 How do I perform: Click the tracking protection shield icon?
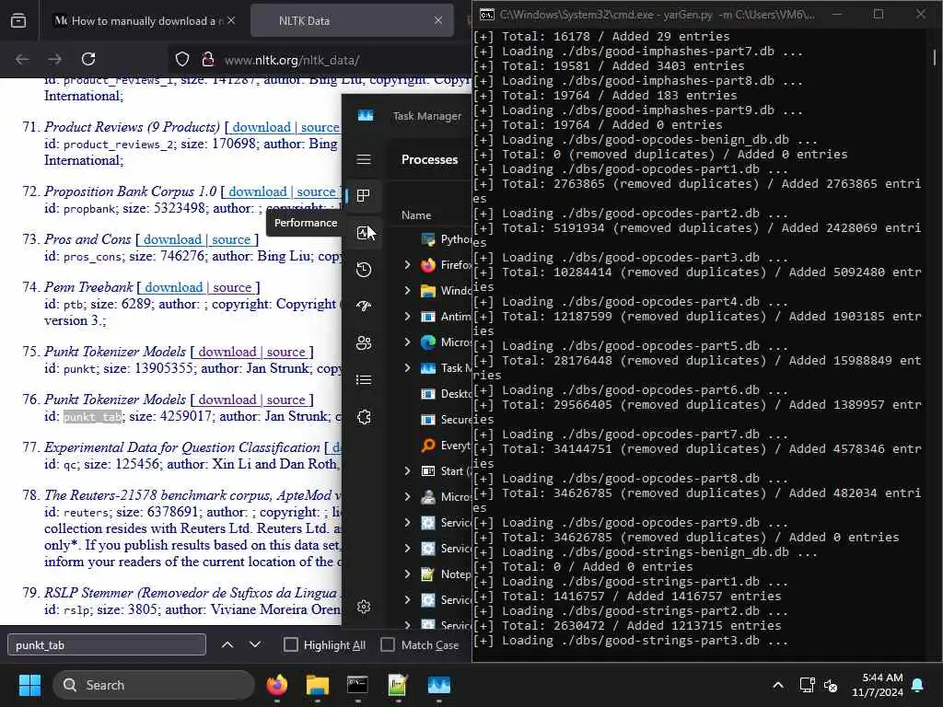click(x=182, y=60)
